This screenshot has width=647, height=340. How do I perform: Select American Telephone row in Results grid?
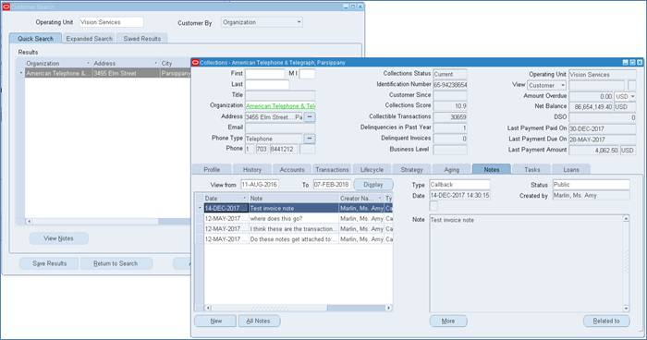[x=108, y=73]
